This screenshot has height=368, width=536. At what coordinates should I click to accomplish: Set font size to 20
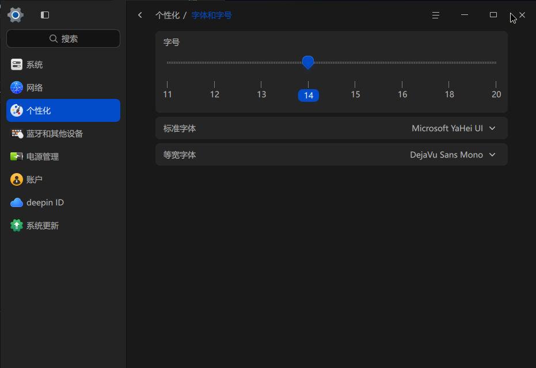(496, 94)
